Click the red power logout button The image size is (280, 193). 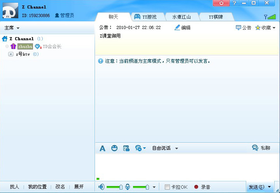[221, 3]
